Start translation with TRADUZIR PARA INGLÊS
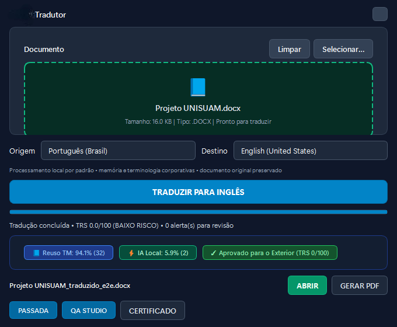The image size is (397, 327). pos(198,192)
